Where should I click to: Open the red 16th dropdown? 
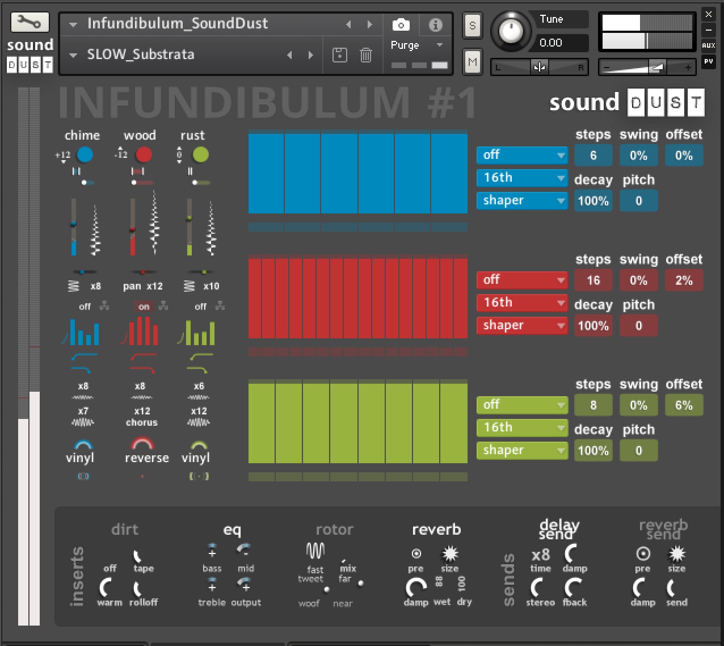[x=522, y=303]
